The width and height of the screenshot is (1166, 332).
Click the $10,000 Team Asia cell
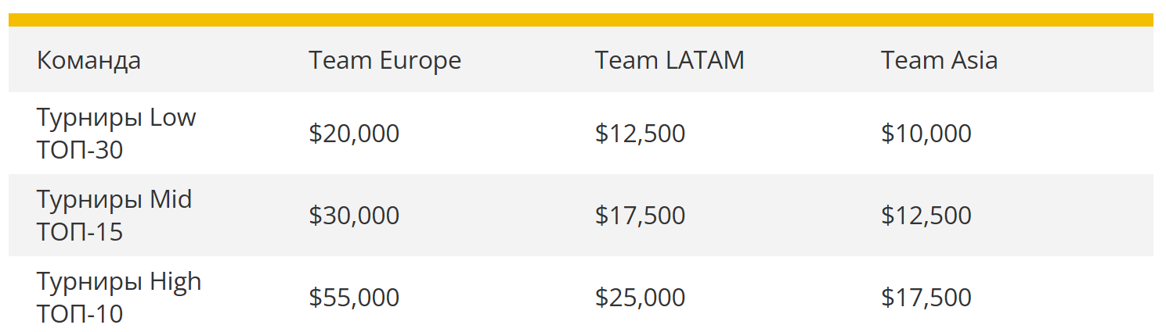click(x=926, y=134)
